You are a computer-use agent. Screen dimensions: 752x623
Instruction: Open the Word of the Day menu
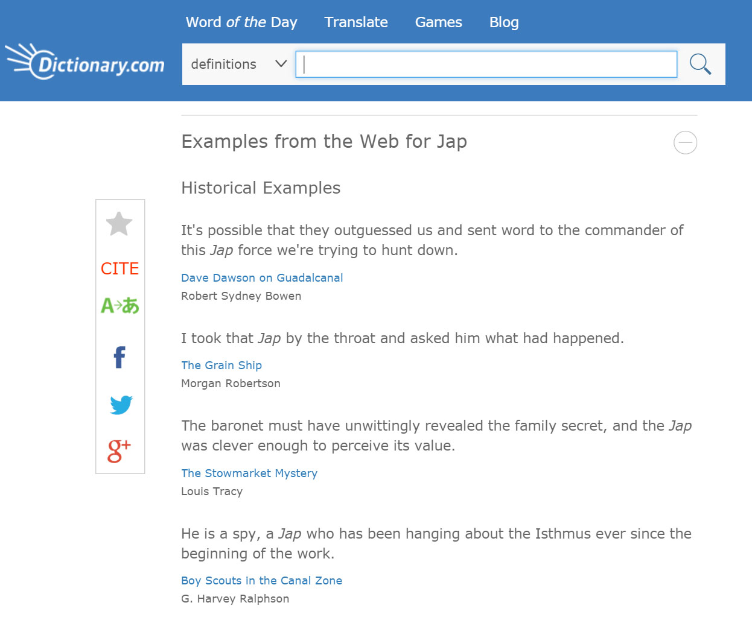pyautogui.click(x=241, y=22)
